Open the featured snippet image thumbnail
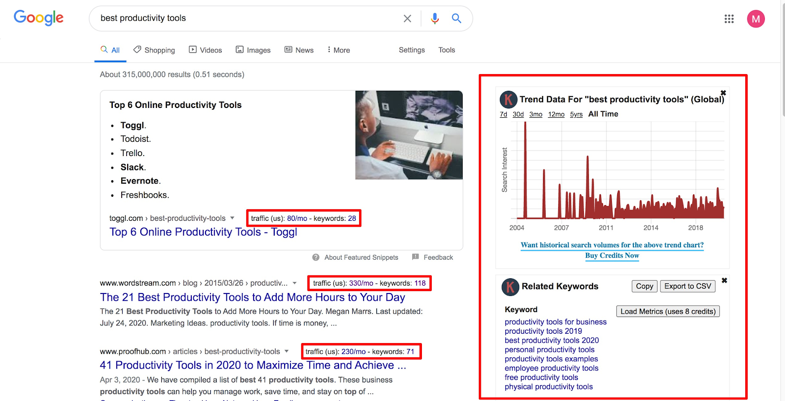The height and width of the screenshot is (401, 785). [x=409, y=135]
